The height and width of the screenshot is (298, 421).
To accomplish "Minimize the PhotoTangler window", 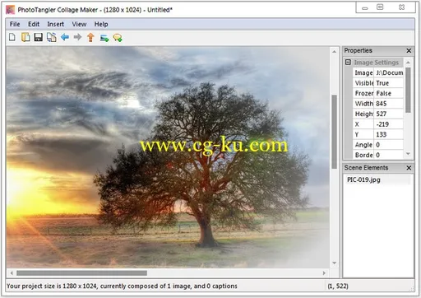I will tap(365, 8).
